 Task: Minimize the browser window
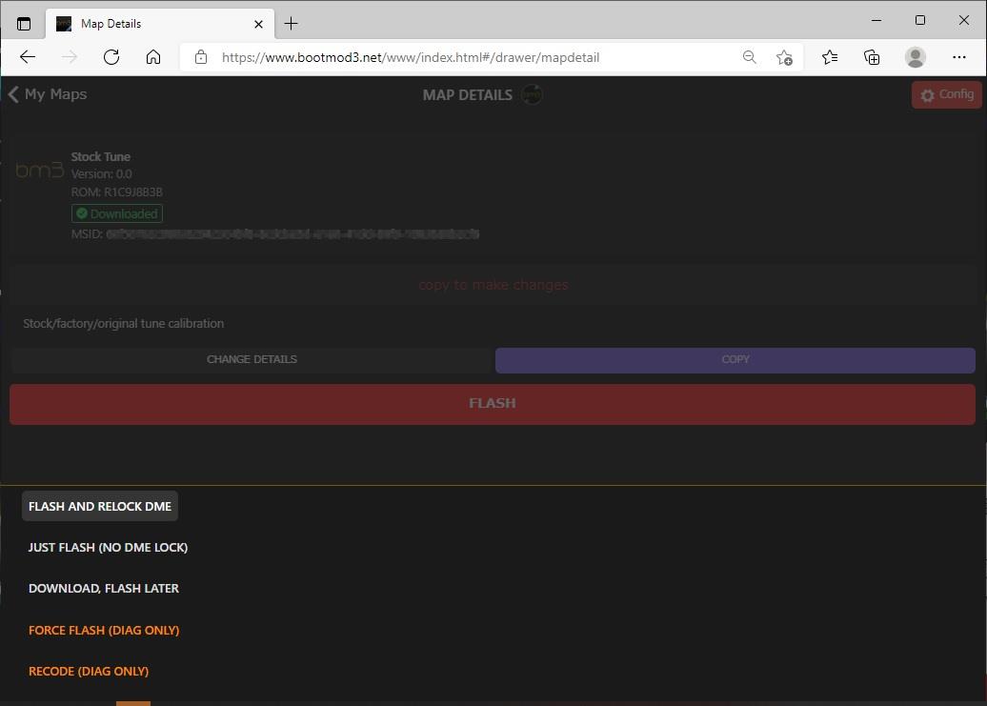point(876,21)
